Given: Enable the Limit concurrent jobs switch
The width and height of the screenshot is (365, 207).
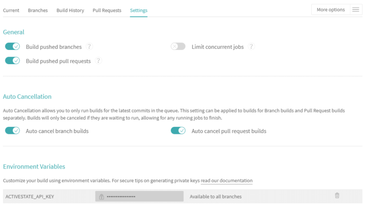Looking at the screenshot, I should [x=178, y=47].
